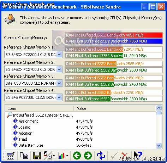Click the orange 2585 MB/s bandwidth bar
The height and width of the screenshot is (163, 167).
114,64
